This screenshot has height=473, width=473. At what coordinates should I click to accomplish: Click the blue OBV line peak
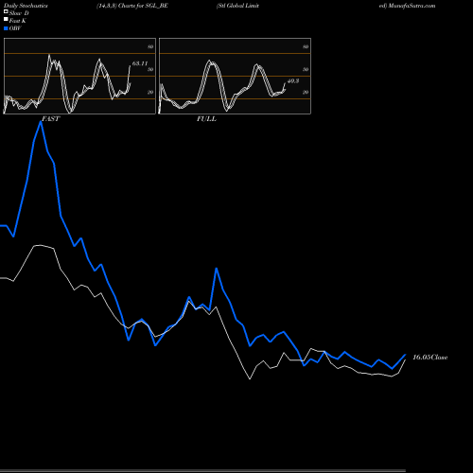41,122
